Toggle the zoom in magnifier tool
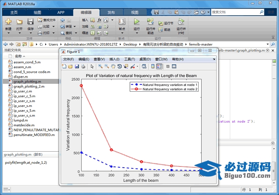This screenshot has width=279, height=195. coord(100,66)
